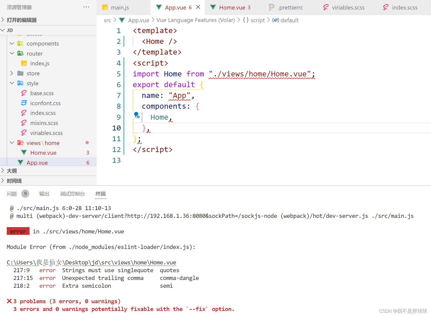
Task: Switch to the .prettierrc tab
Action: coord(290,8)
